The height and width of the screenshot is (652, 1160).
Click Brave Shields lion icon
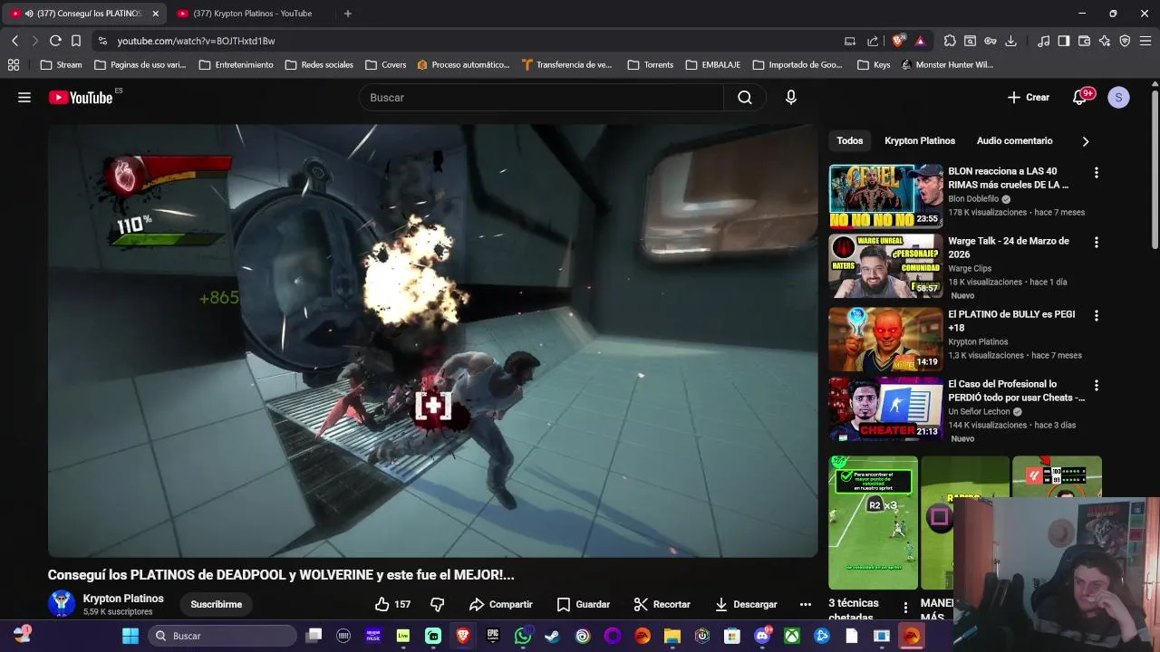(898, 41)
